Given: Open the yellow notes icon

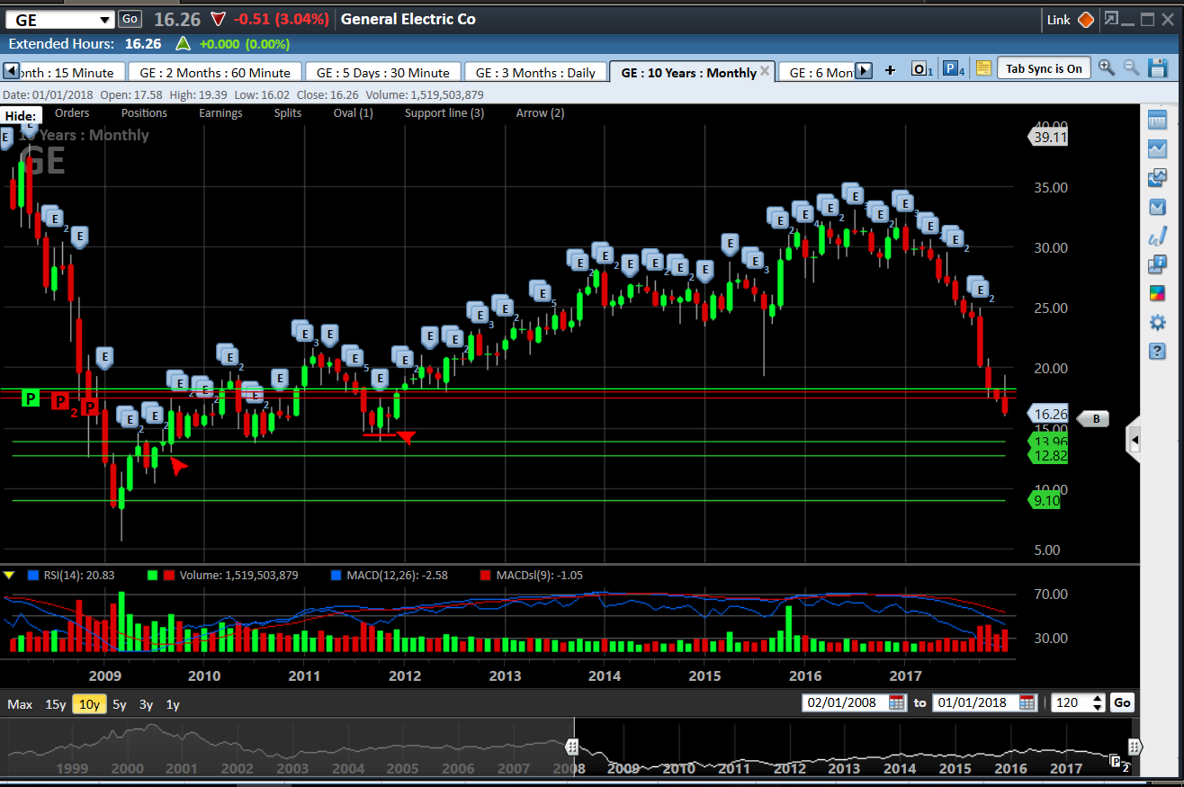Looking at the screenshot, I should coord(982,69).
